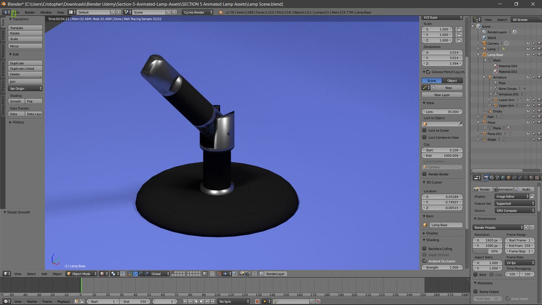Image resolution: width=542 pixels, height=305 pixels.
Task: Click the Material.002 sphere icon in outliner
Action: pyautogui.click(x=496, y=72)
